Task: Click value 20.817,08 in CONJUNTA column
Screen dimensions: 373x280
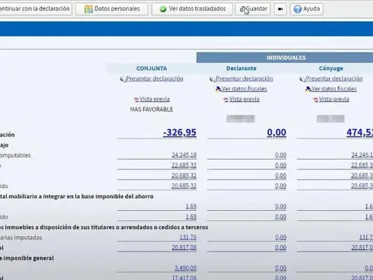Action: pyautogui.click(x=184, y=247)
